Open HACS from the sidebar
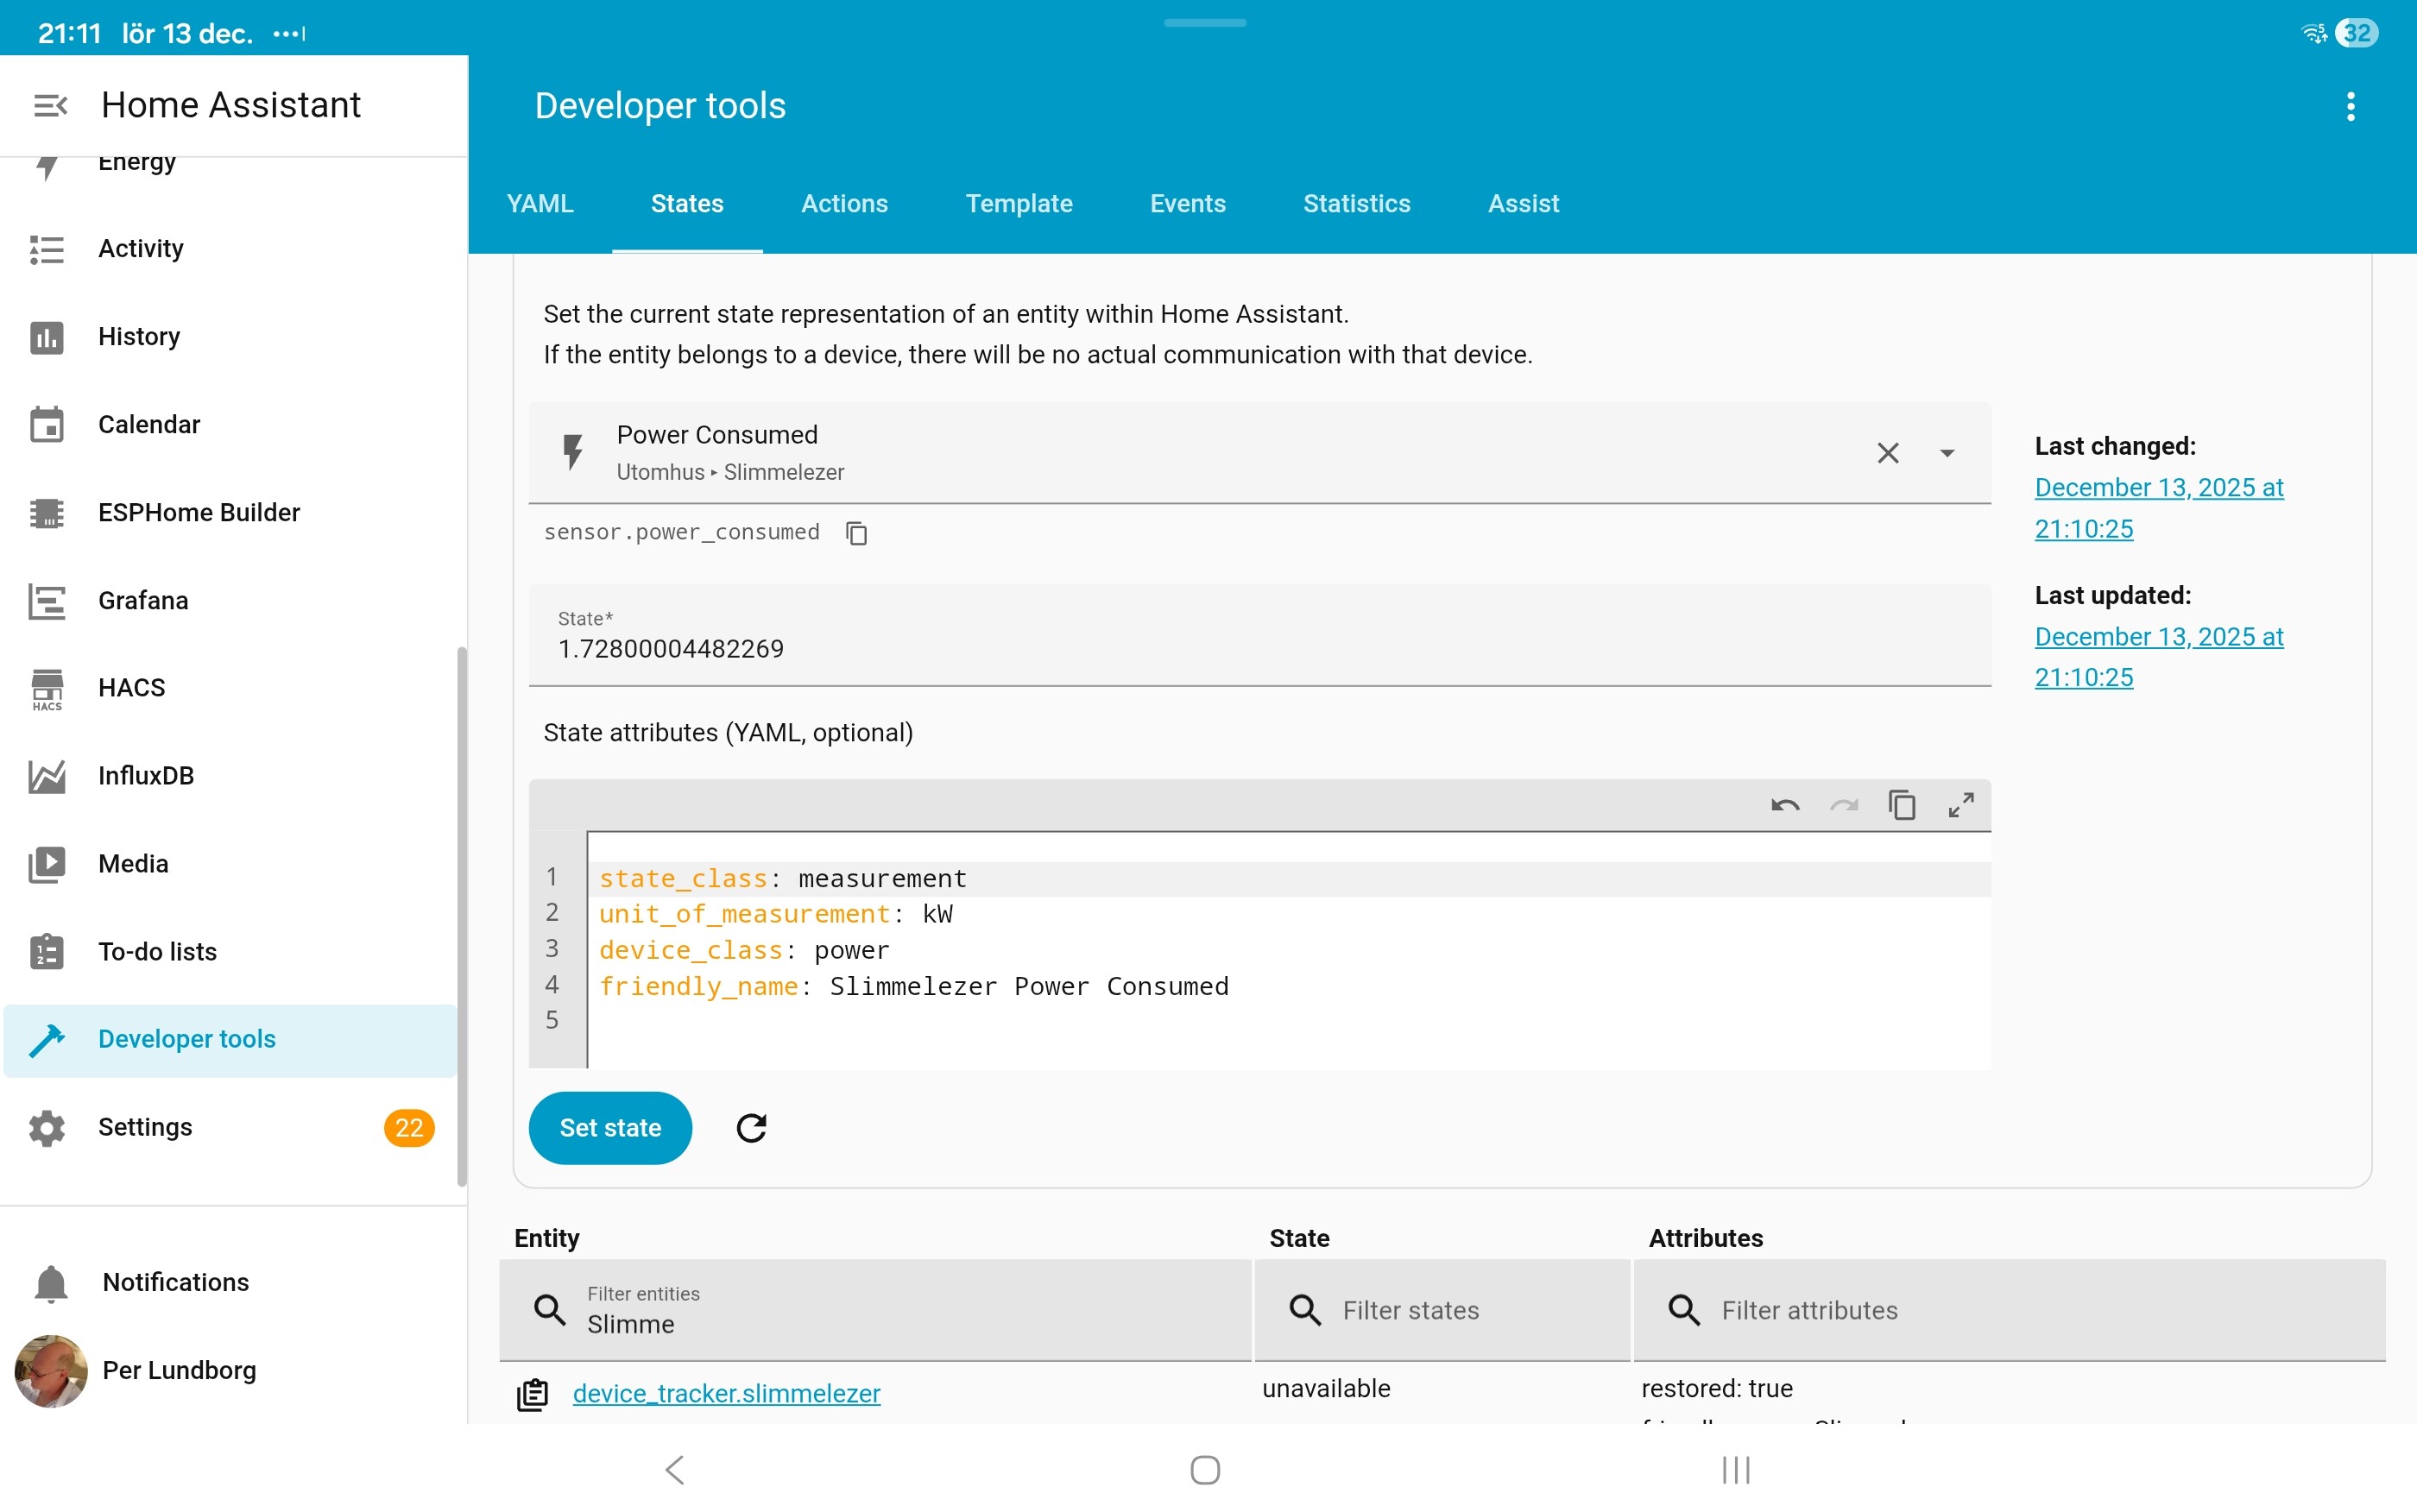2417x1512 pixels. click(x=131, y=688)
